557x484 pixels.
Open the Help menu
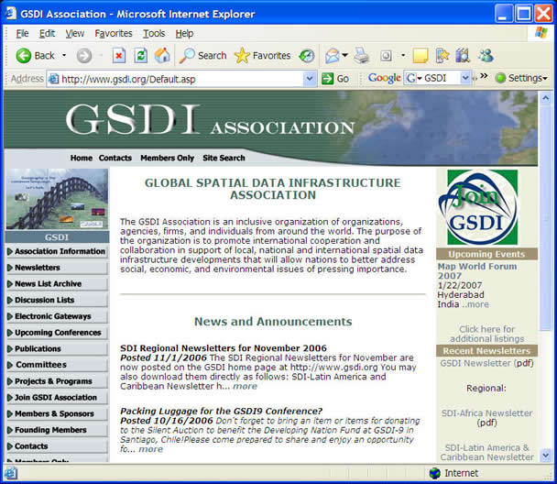pos(184,34)
